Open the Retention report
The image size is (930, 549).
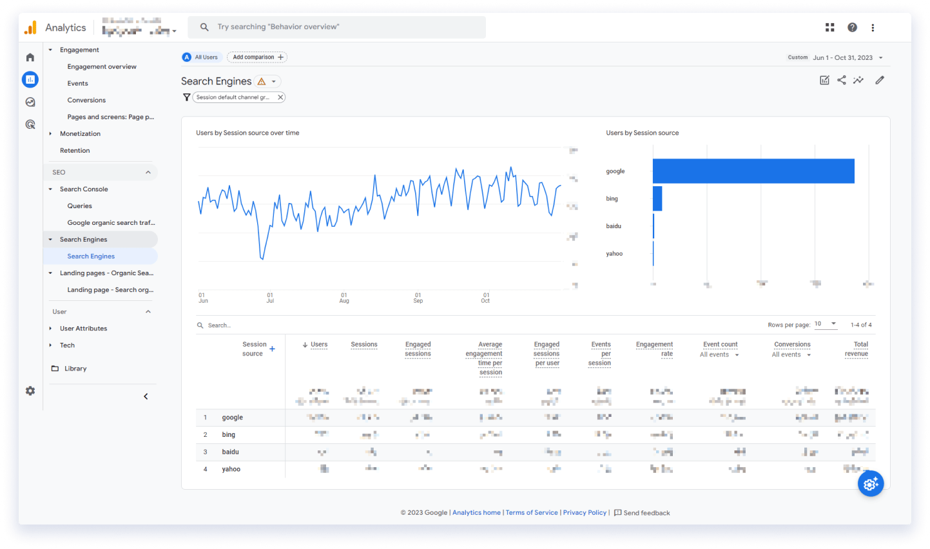[75, 150]
